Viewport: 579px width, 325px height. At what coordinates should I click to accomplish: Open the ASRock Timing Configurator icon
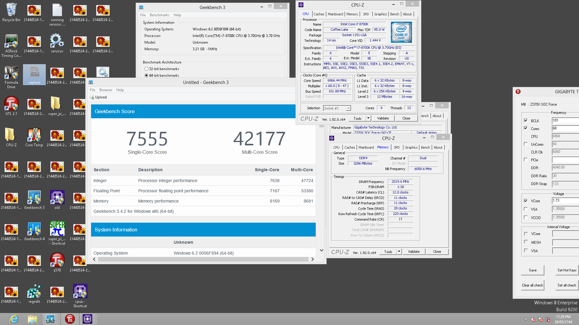11,46
